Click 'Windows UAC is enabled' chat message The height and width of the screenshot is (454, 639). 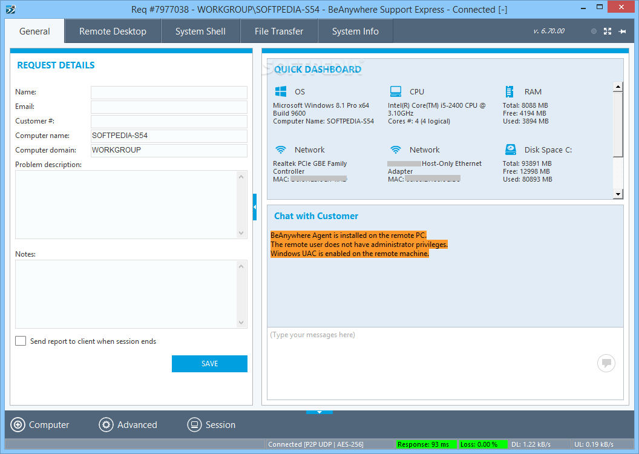pyautogui.click(x=350, y=254)
